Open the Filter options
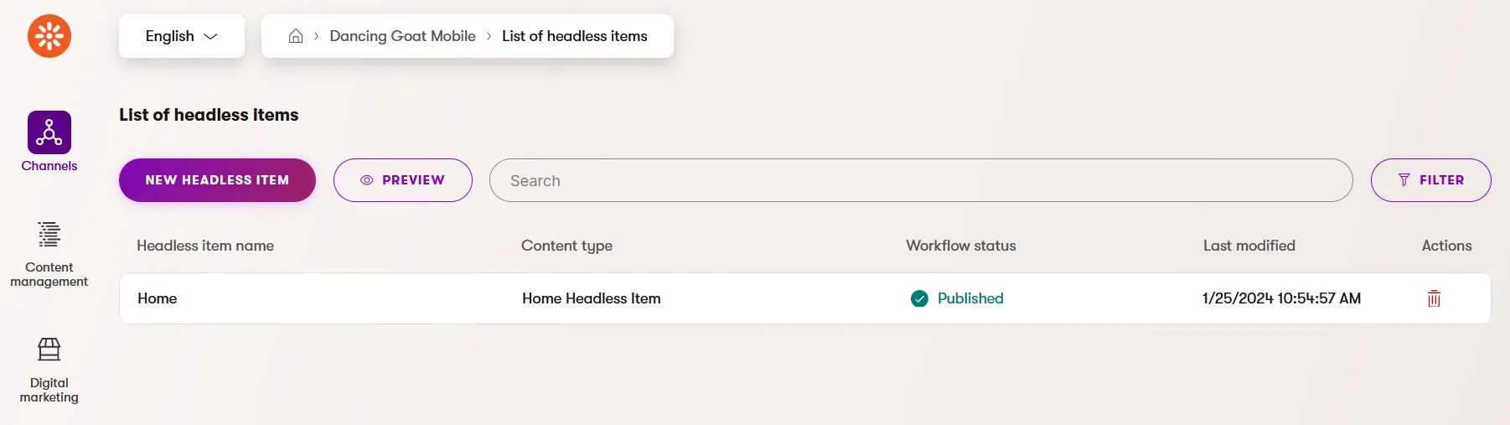Screen dimensions: 1510x425 [1430, 180]
